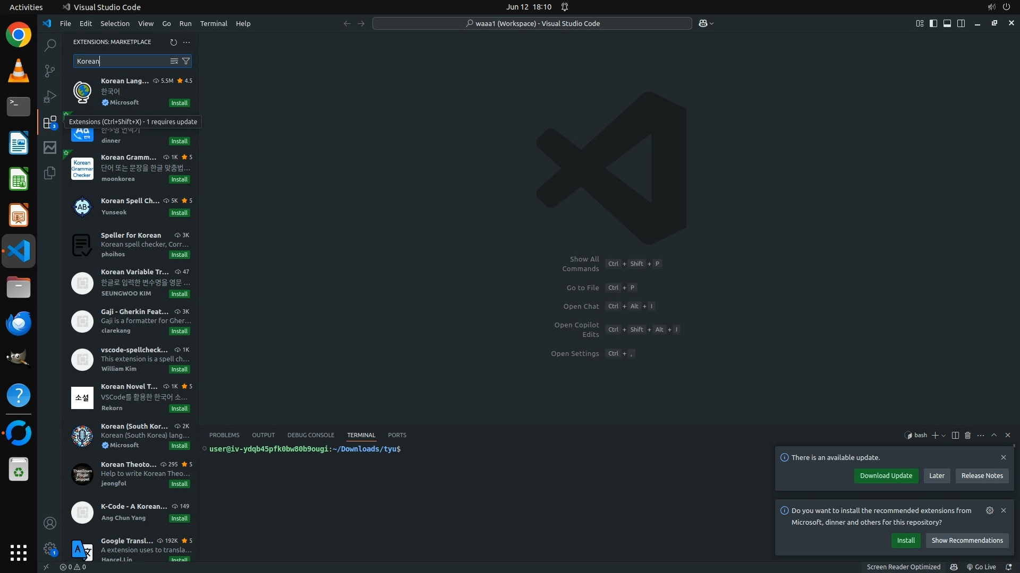Maximize panel size with chevron up
This screenshot has height=573, width=1020.
pos(994,435)
